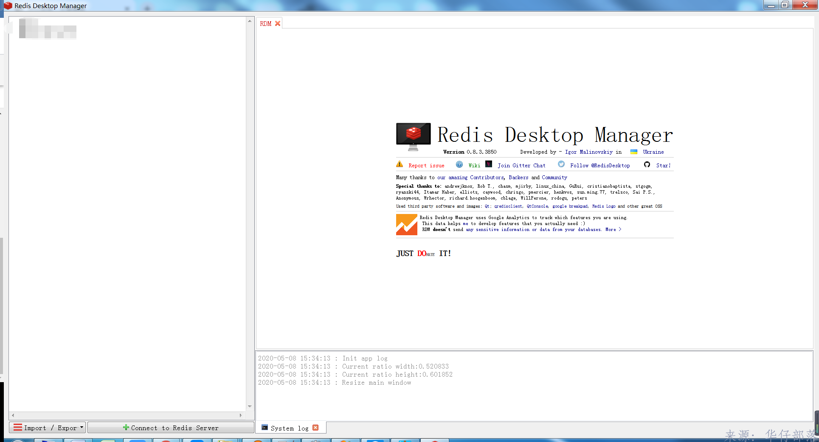The width and height of the screenshot is (819, 442).
Task: Open Igor Malinovskiy developer link
Action: pos(589,152)
